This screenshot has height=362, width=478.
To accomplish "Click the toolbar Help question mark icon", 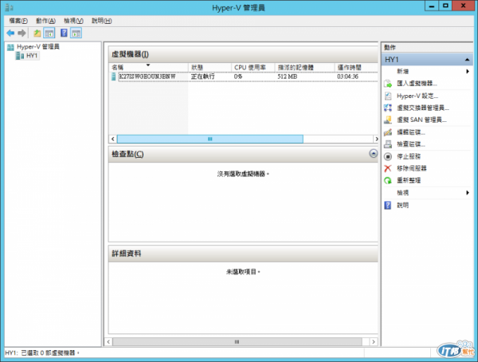I will [64, 33].
